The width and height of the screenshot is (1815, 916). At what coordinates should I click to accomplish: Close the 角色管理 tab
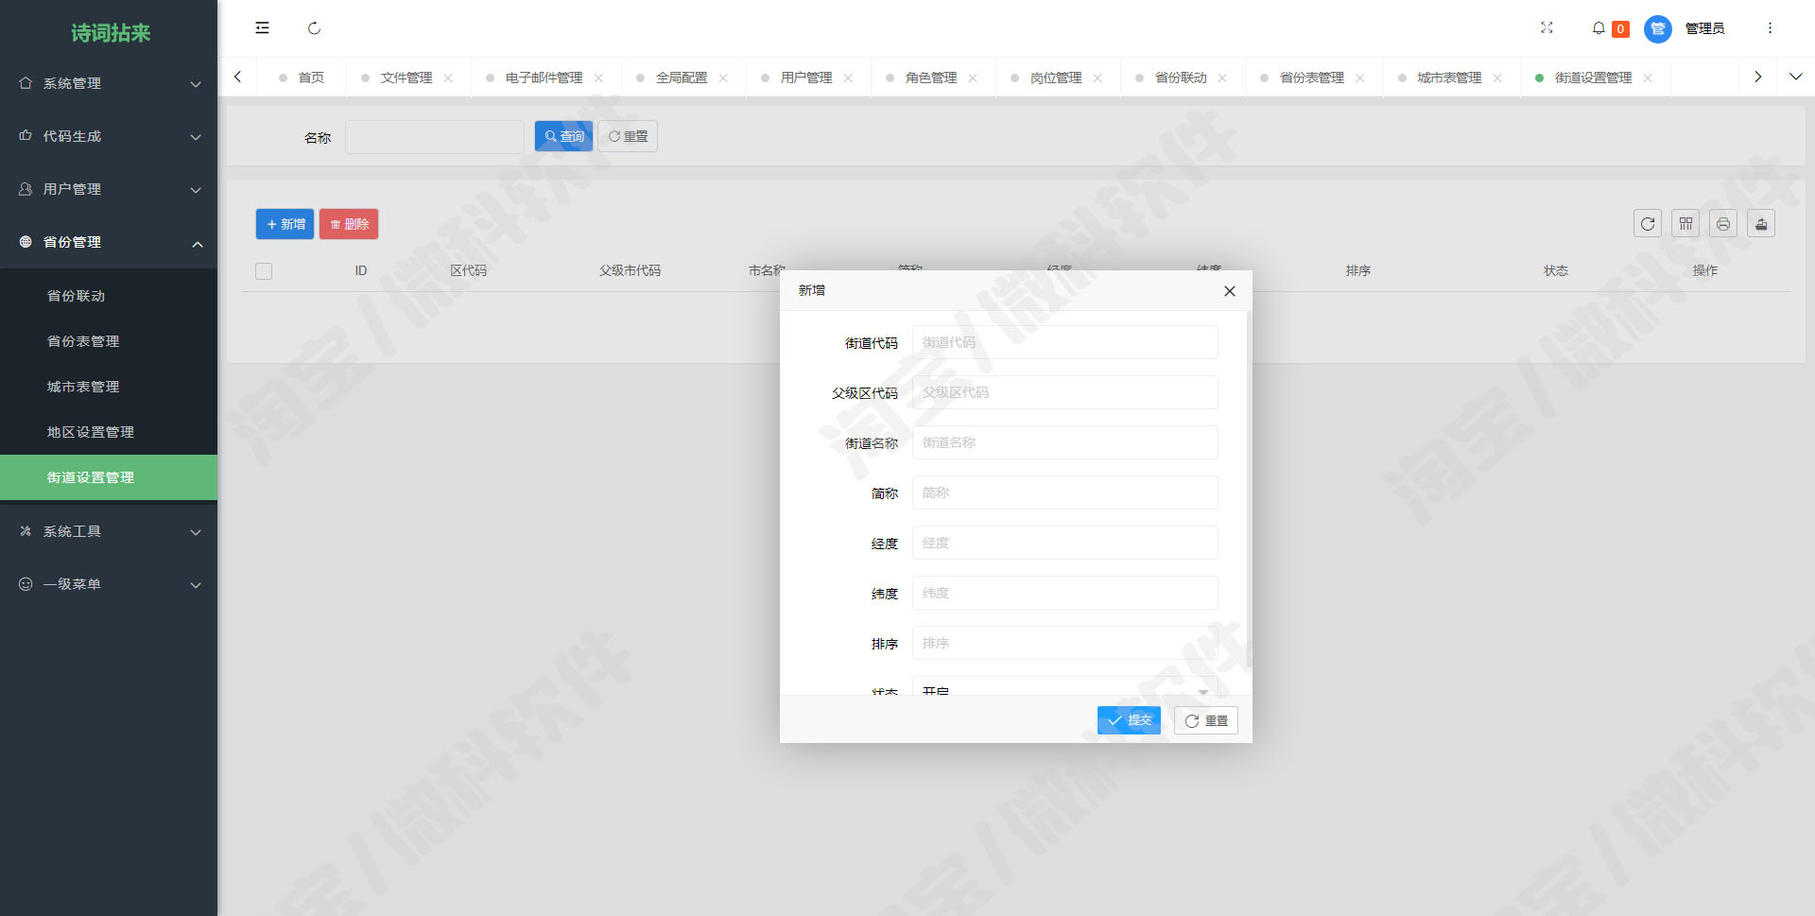click(x=973, y=78)
